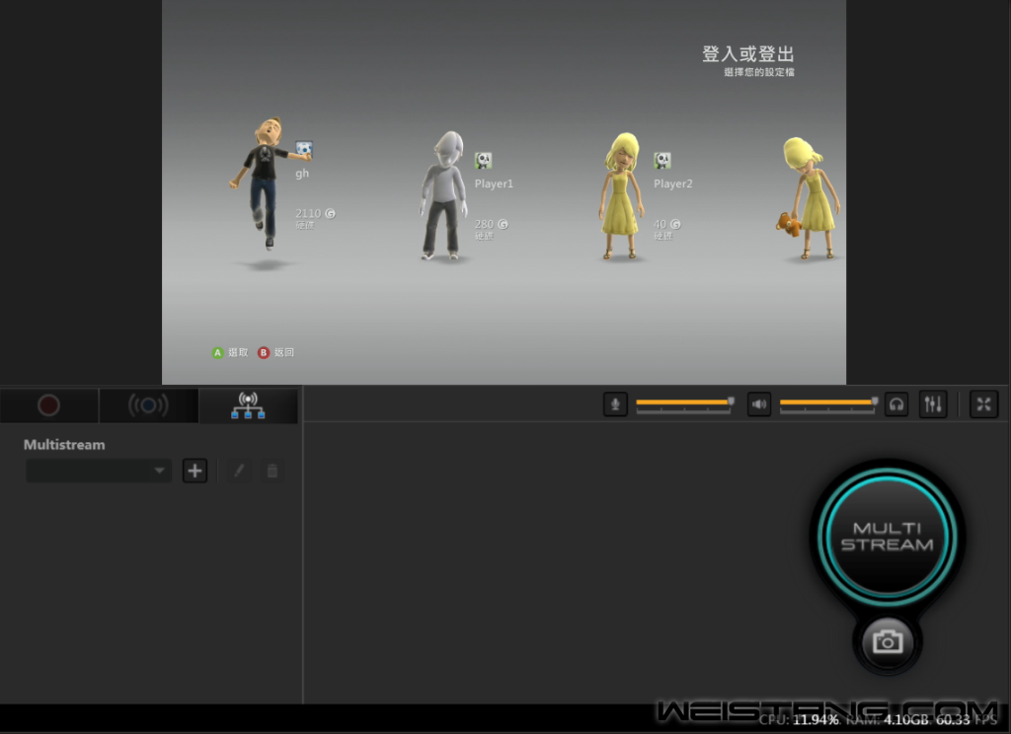1011x734 pixels.
Task: Start the Multi Stream broadcast
Action: pos(888,536)
